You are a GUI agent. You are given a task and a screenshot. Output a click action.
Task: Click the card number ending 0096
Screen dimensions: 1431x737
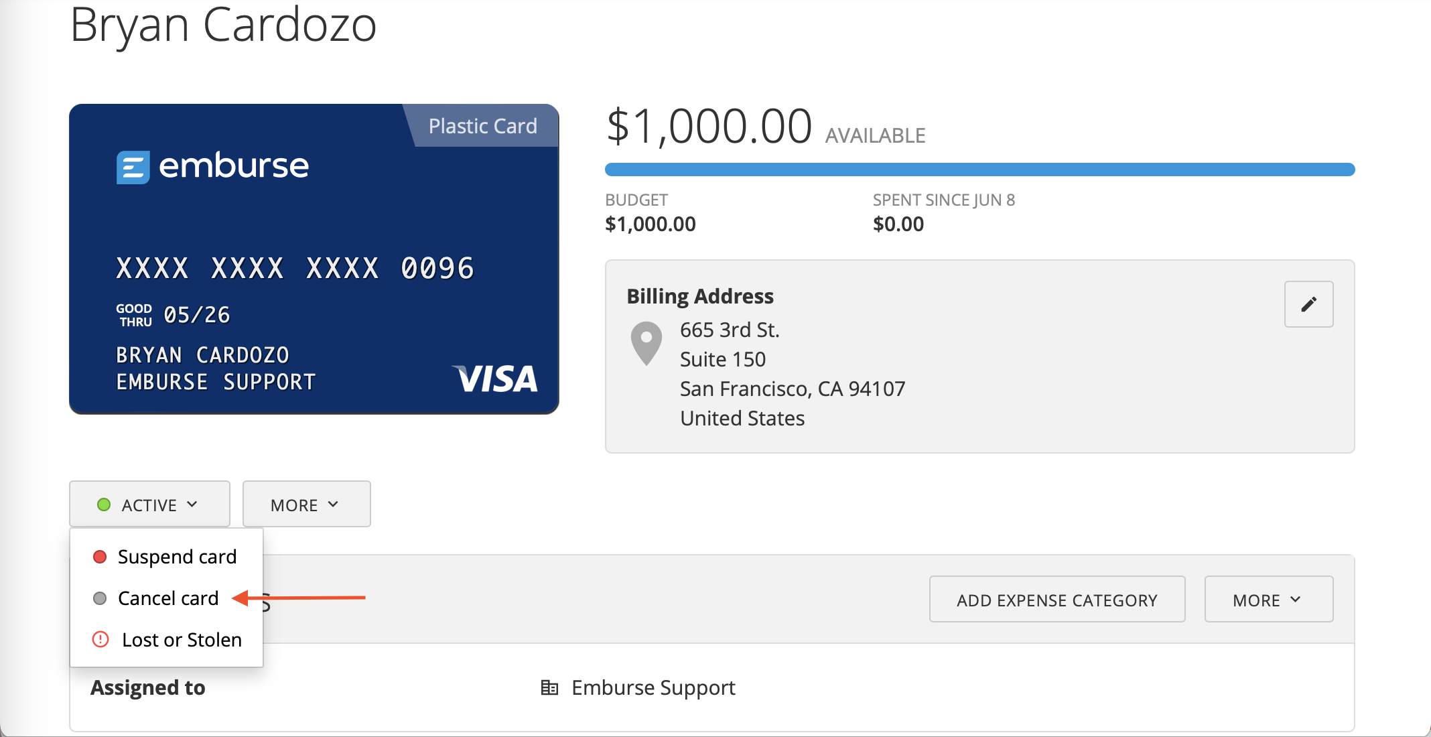(x=295, y=269)
